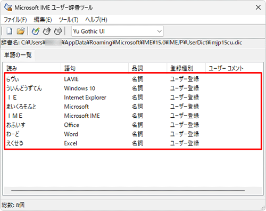Screen dimensions: 266x211
Task: Click ユーザー登録 in the Windows 10 row
Action: [185, 88]
